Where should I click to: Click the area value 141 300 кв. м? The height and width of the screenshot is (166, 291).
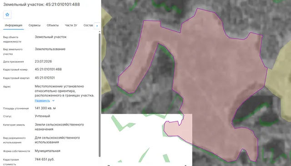[x=45, y=108]
